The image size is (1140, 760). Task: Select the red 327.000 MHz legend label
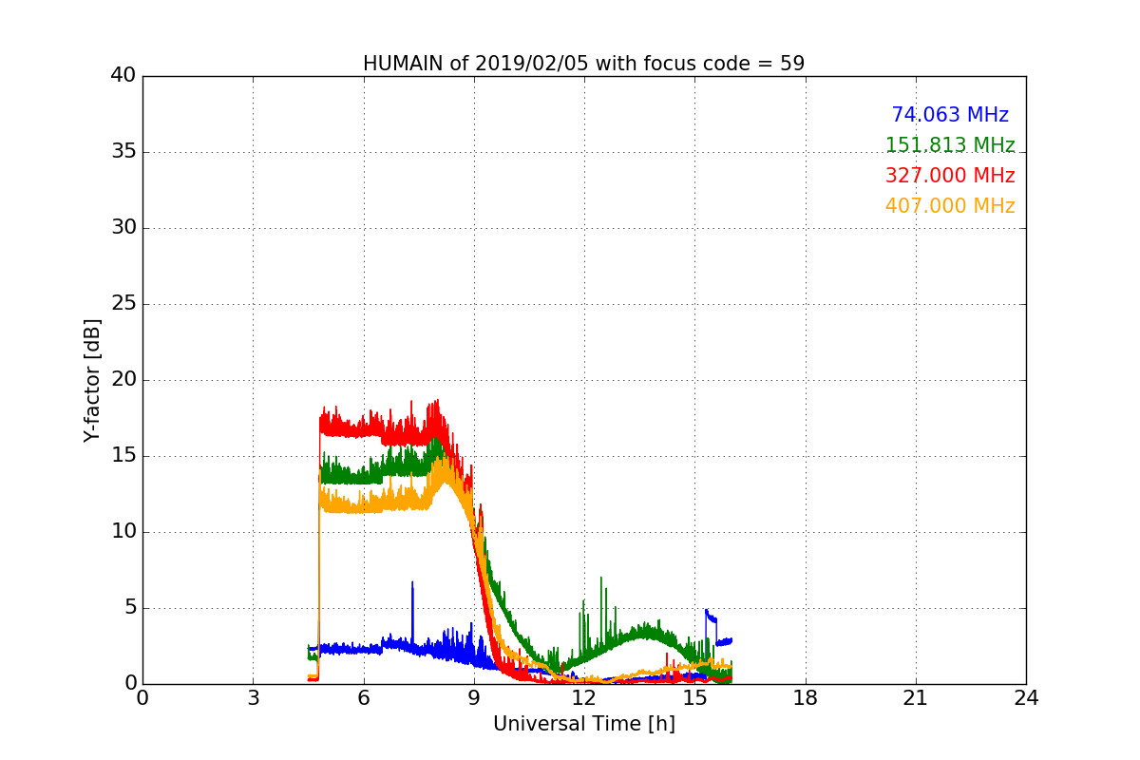(x=950, y=176)
